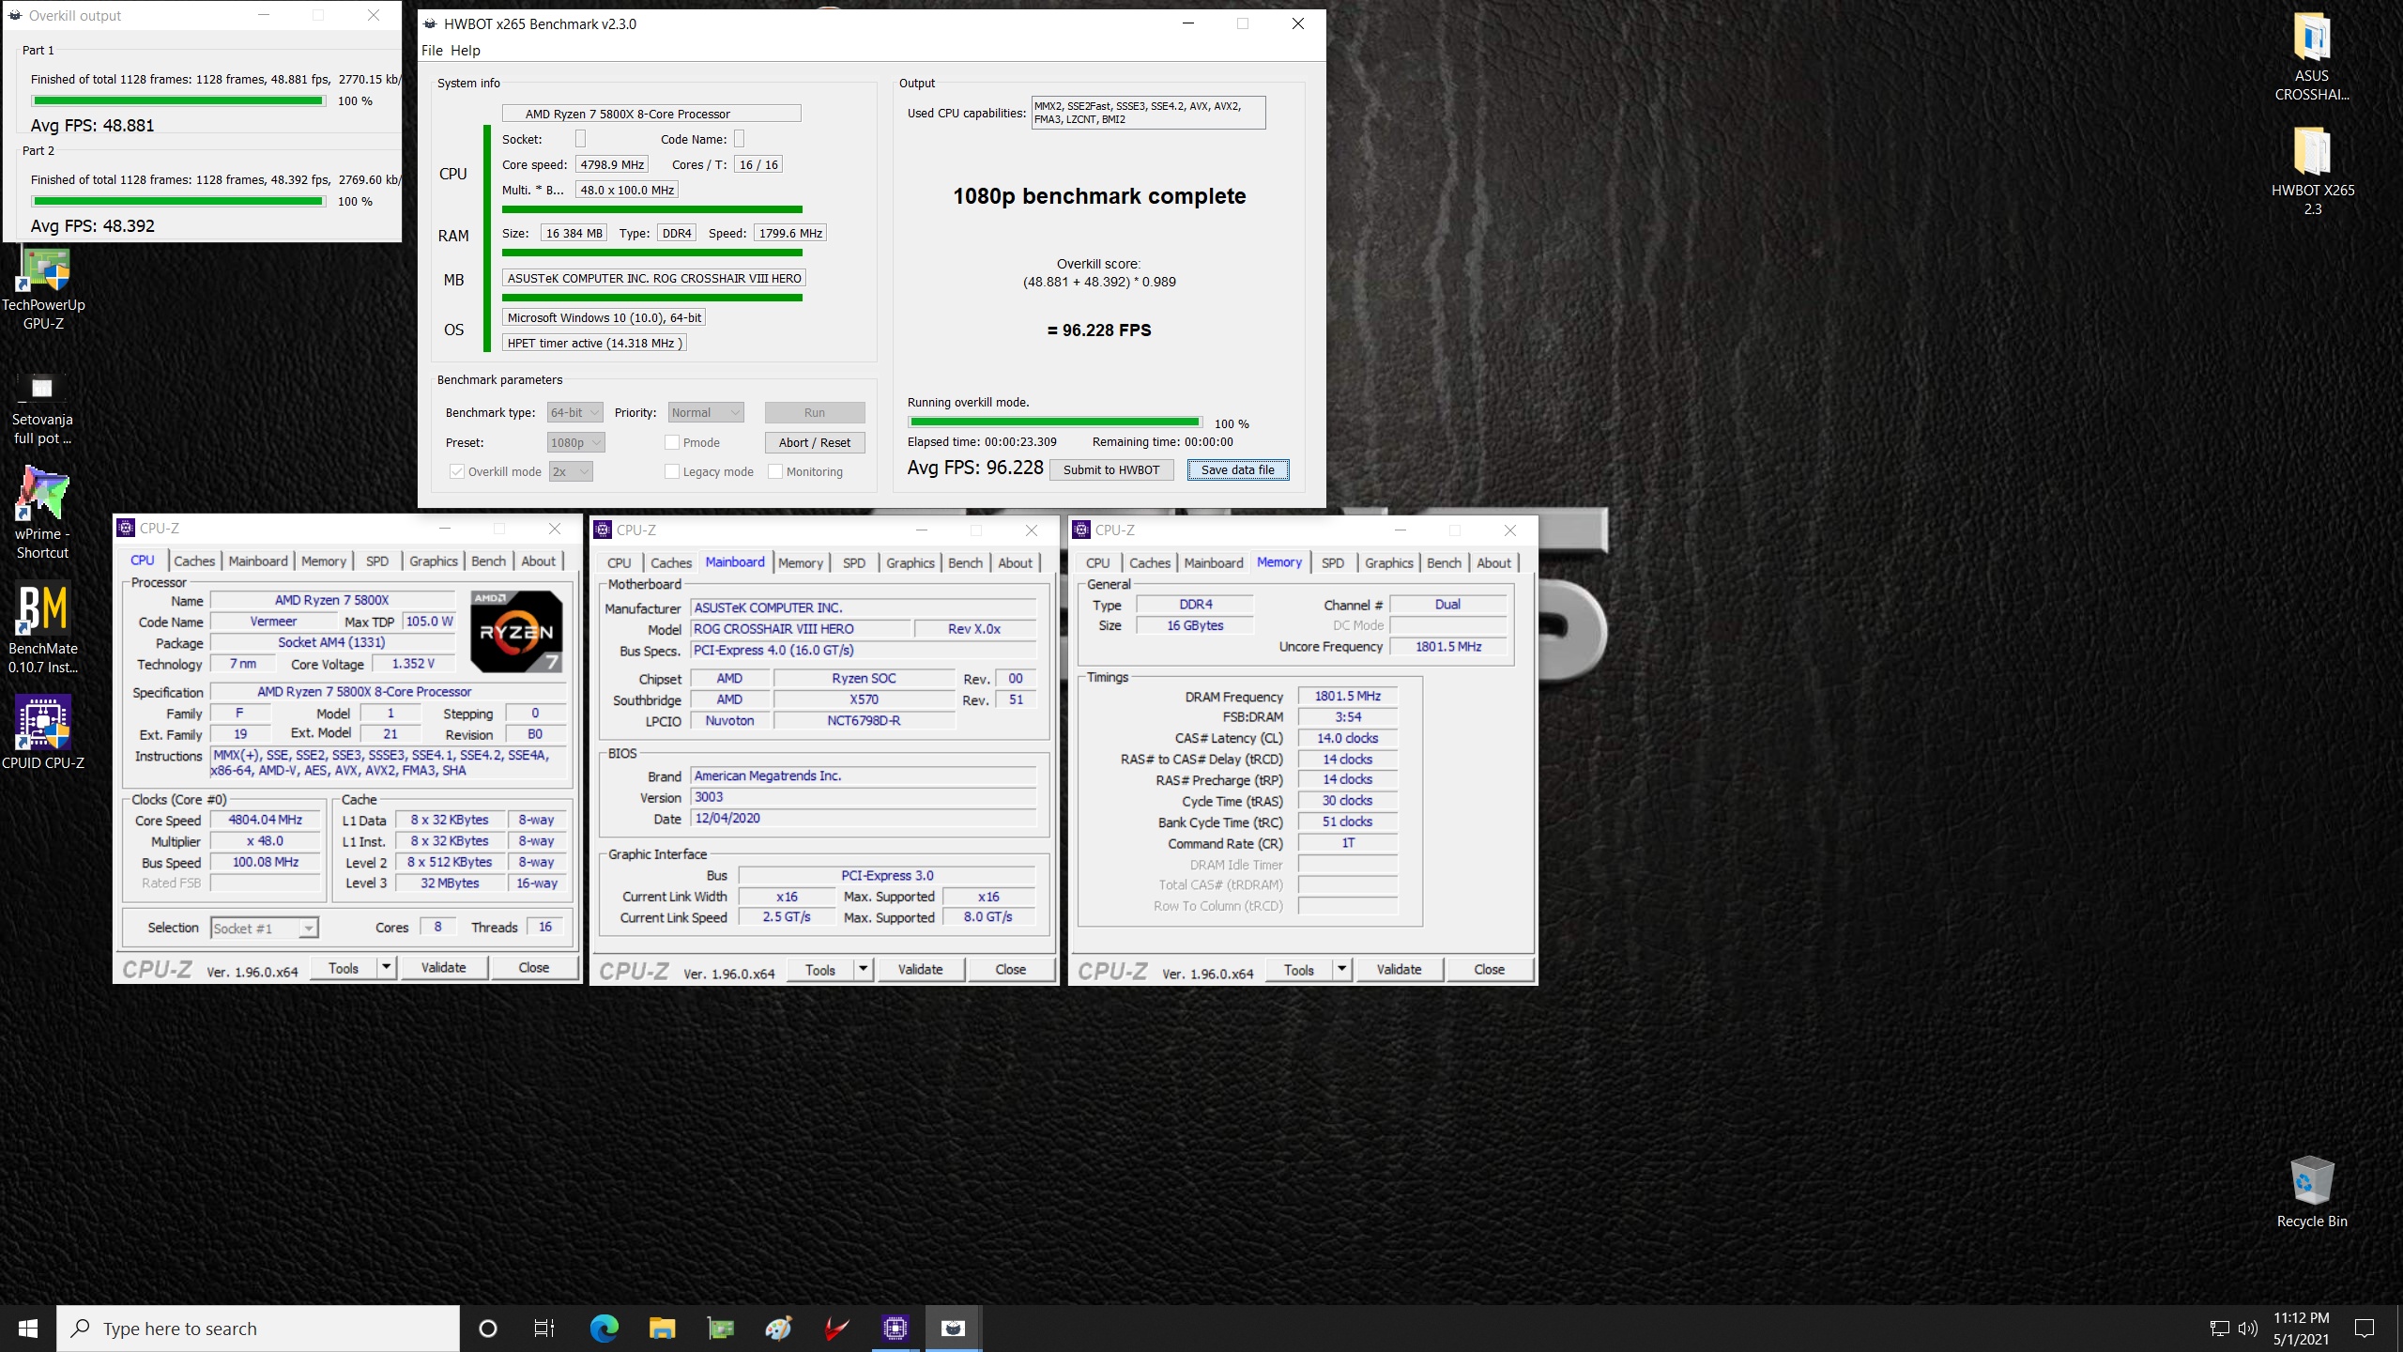
Task: Open GPU-Z taskbar icon
Action: click(x=720, y=1329)
